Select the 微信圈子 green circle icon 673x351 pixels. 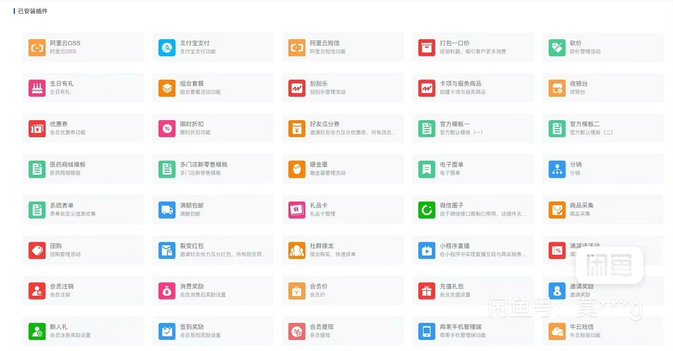[427, 210]
